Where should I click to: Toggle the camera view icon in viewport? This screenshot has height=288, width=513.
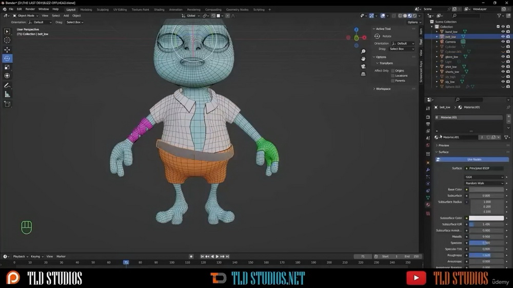tap(363, 66)
